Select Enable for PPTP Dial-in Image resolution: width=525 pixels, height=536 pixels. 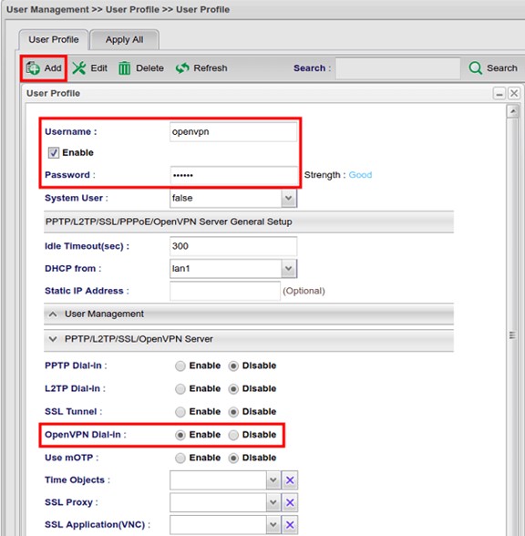coord(180,366)
